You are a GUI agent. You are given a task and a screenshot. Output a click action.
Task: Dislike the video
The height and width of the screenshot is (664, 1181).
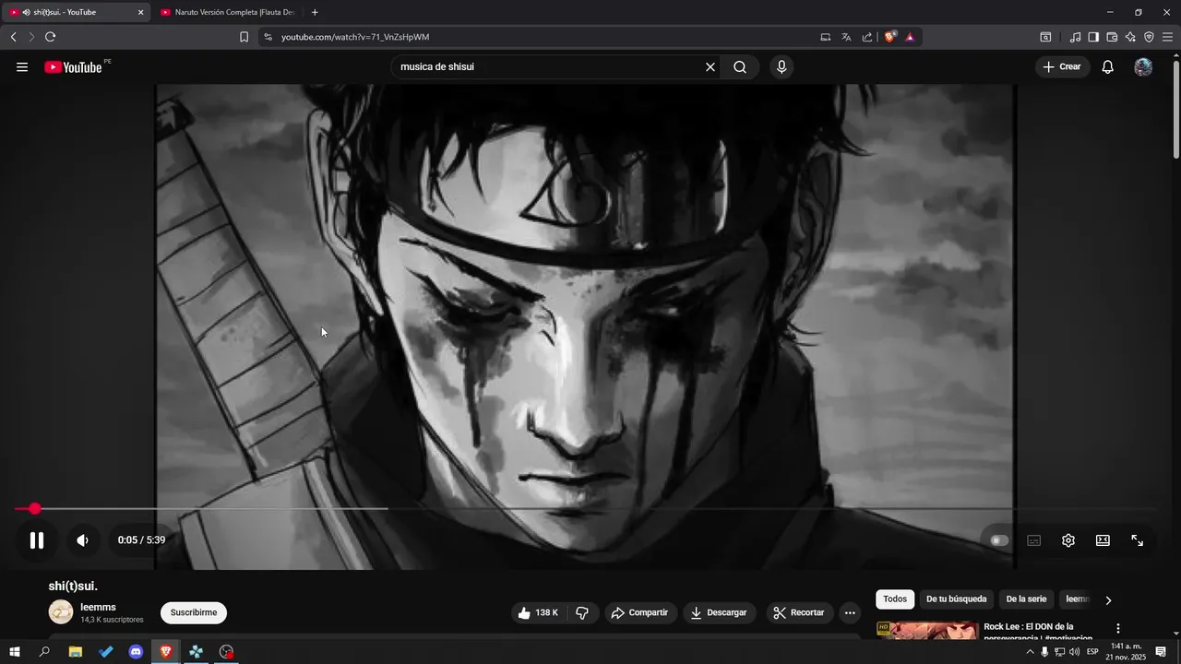[x=582, y=612]
